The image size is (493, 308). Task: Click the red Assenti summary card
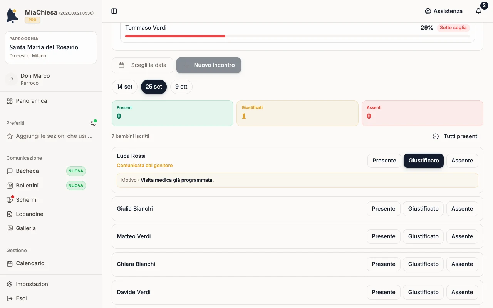point(423,114)
